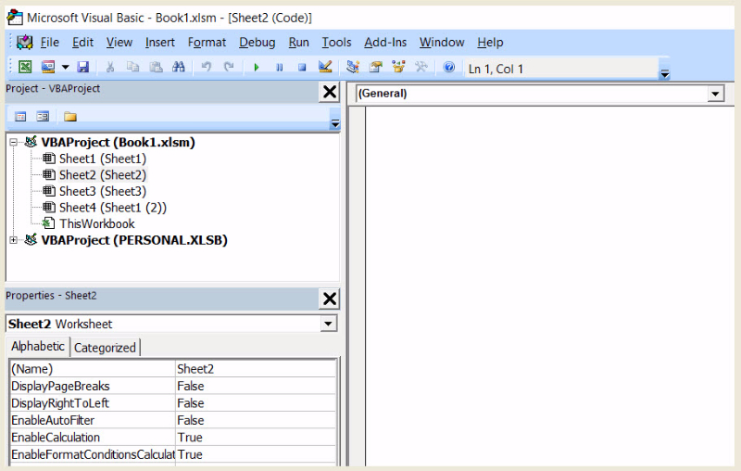Image resolution: width=741 pixels, height=471 pixels.
Task: Toggle Folders in the Project panel
Action: [x=70, y=117]
